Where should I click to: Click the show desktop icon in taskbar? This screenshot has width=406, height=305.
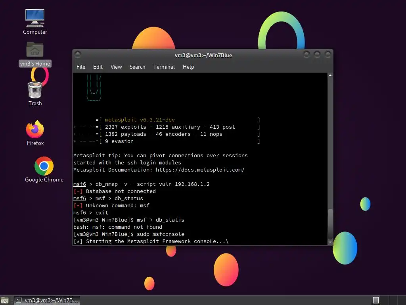pos(5,300)
